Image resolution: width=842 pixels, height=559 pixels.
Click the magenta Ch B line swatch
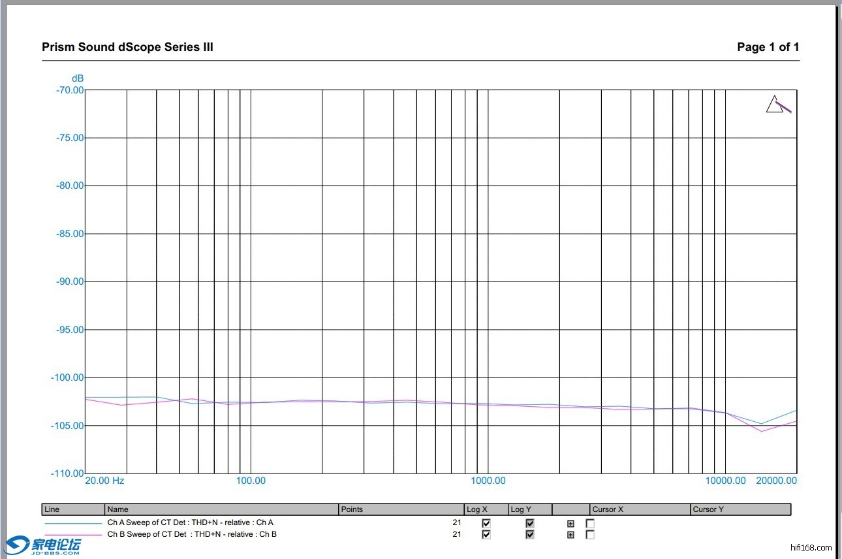[x=73, y=535]
